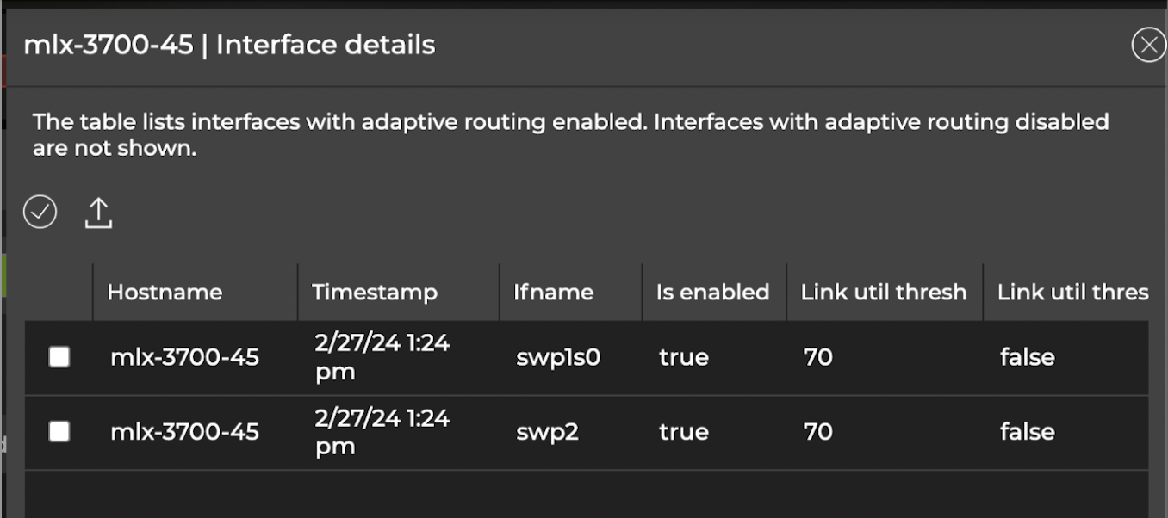1168x518 pixels.
Task: Check the checkbox for interface swp2
Action: (59, 432)
